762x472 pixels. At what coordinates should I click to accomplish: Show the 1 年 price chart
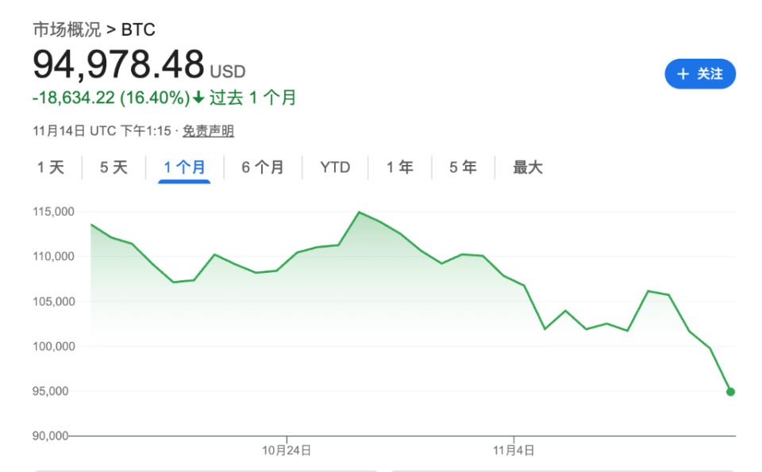pyautogui.click(x=399, y=167)
